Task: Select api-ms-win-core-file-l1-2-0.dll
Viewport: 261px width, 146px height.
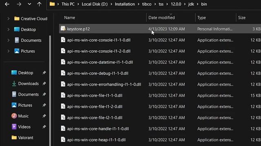Action: [95, 107]
